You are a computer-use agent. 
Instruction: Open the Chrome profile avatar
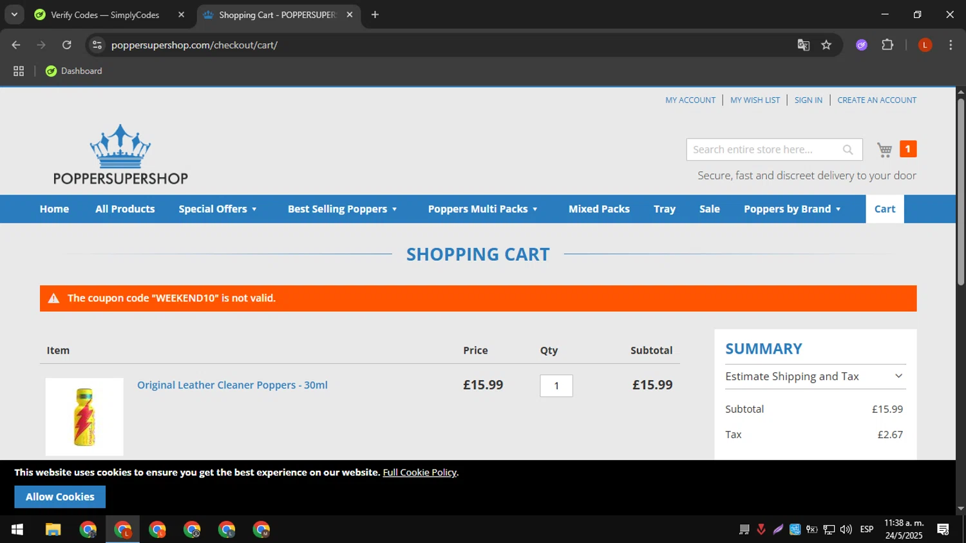(x=925, y=45)
